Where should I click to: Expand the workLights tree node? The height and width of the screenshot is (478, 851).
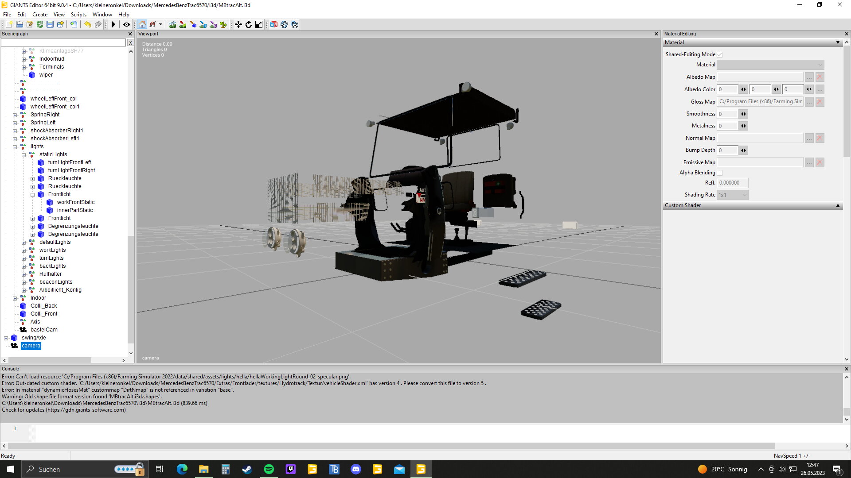pos(24,250)
